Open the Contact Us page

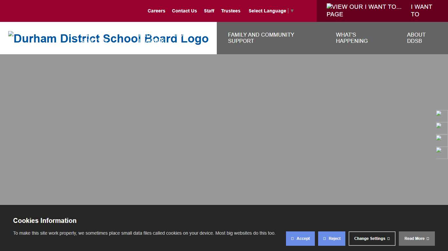tap(184, 11)
